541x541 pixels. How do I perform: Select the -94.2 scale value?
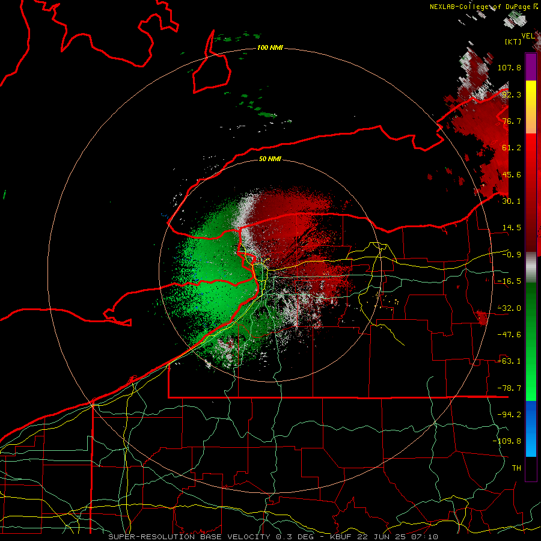point(509,415)
